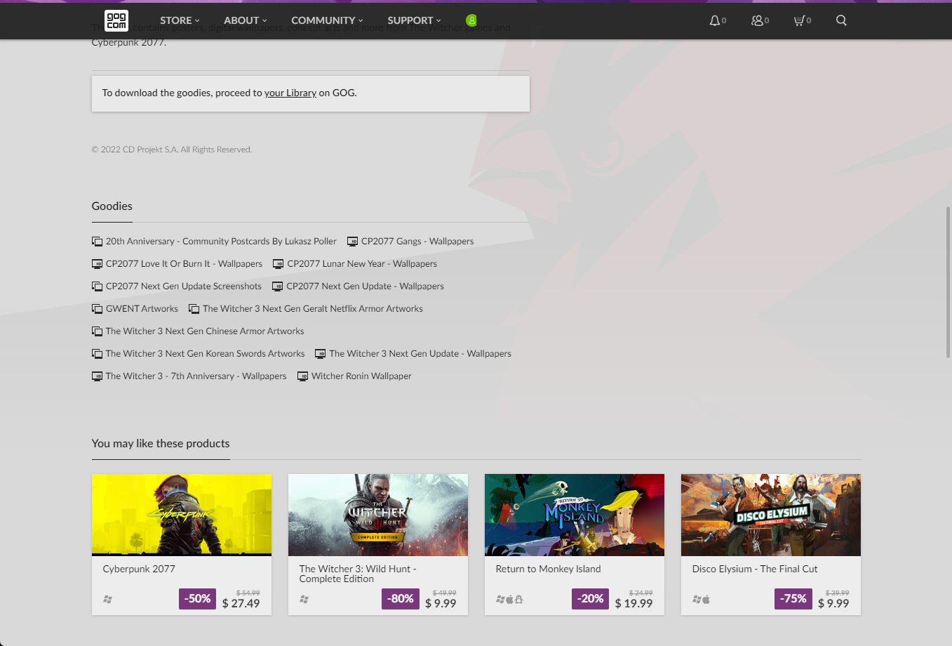Open Witcher 3 Next Gen Geralt Netflix Armor Artworks
The image size is (952, 646).
point(313,309)
